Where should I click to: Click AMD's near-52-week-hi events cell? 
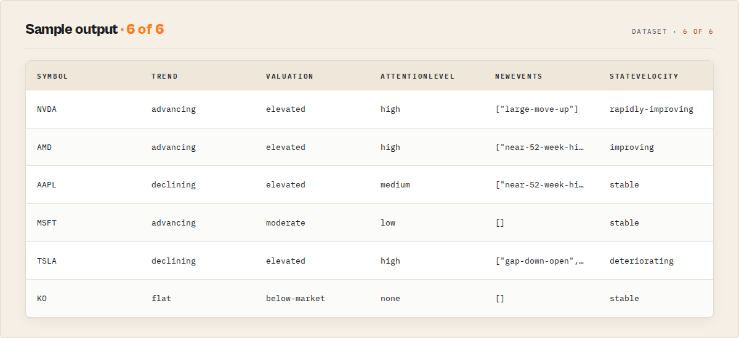[540, 147]
